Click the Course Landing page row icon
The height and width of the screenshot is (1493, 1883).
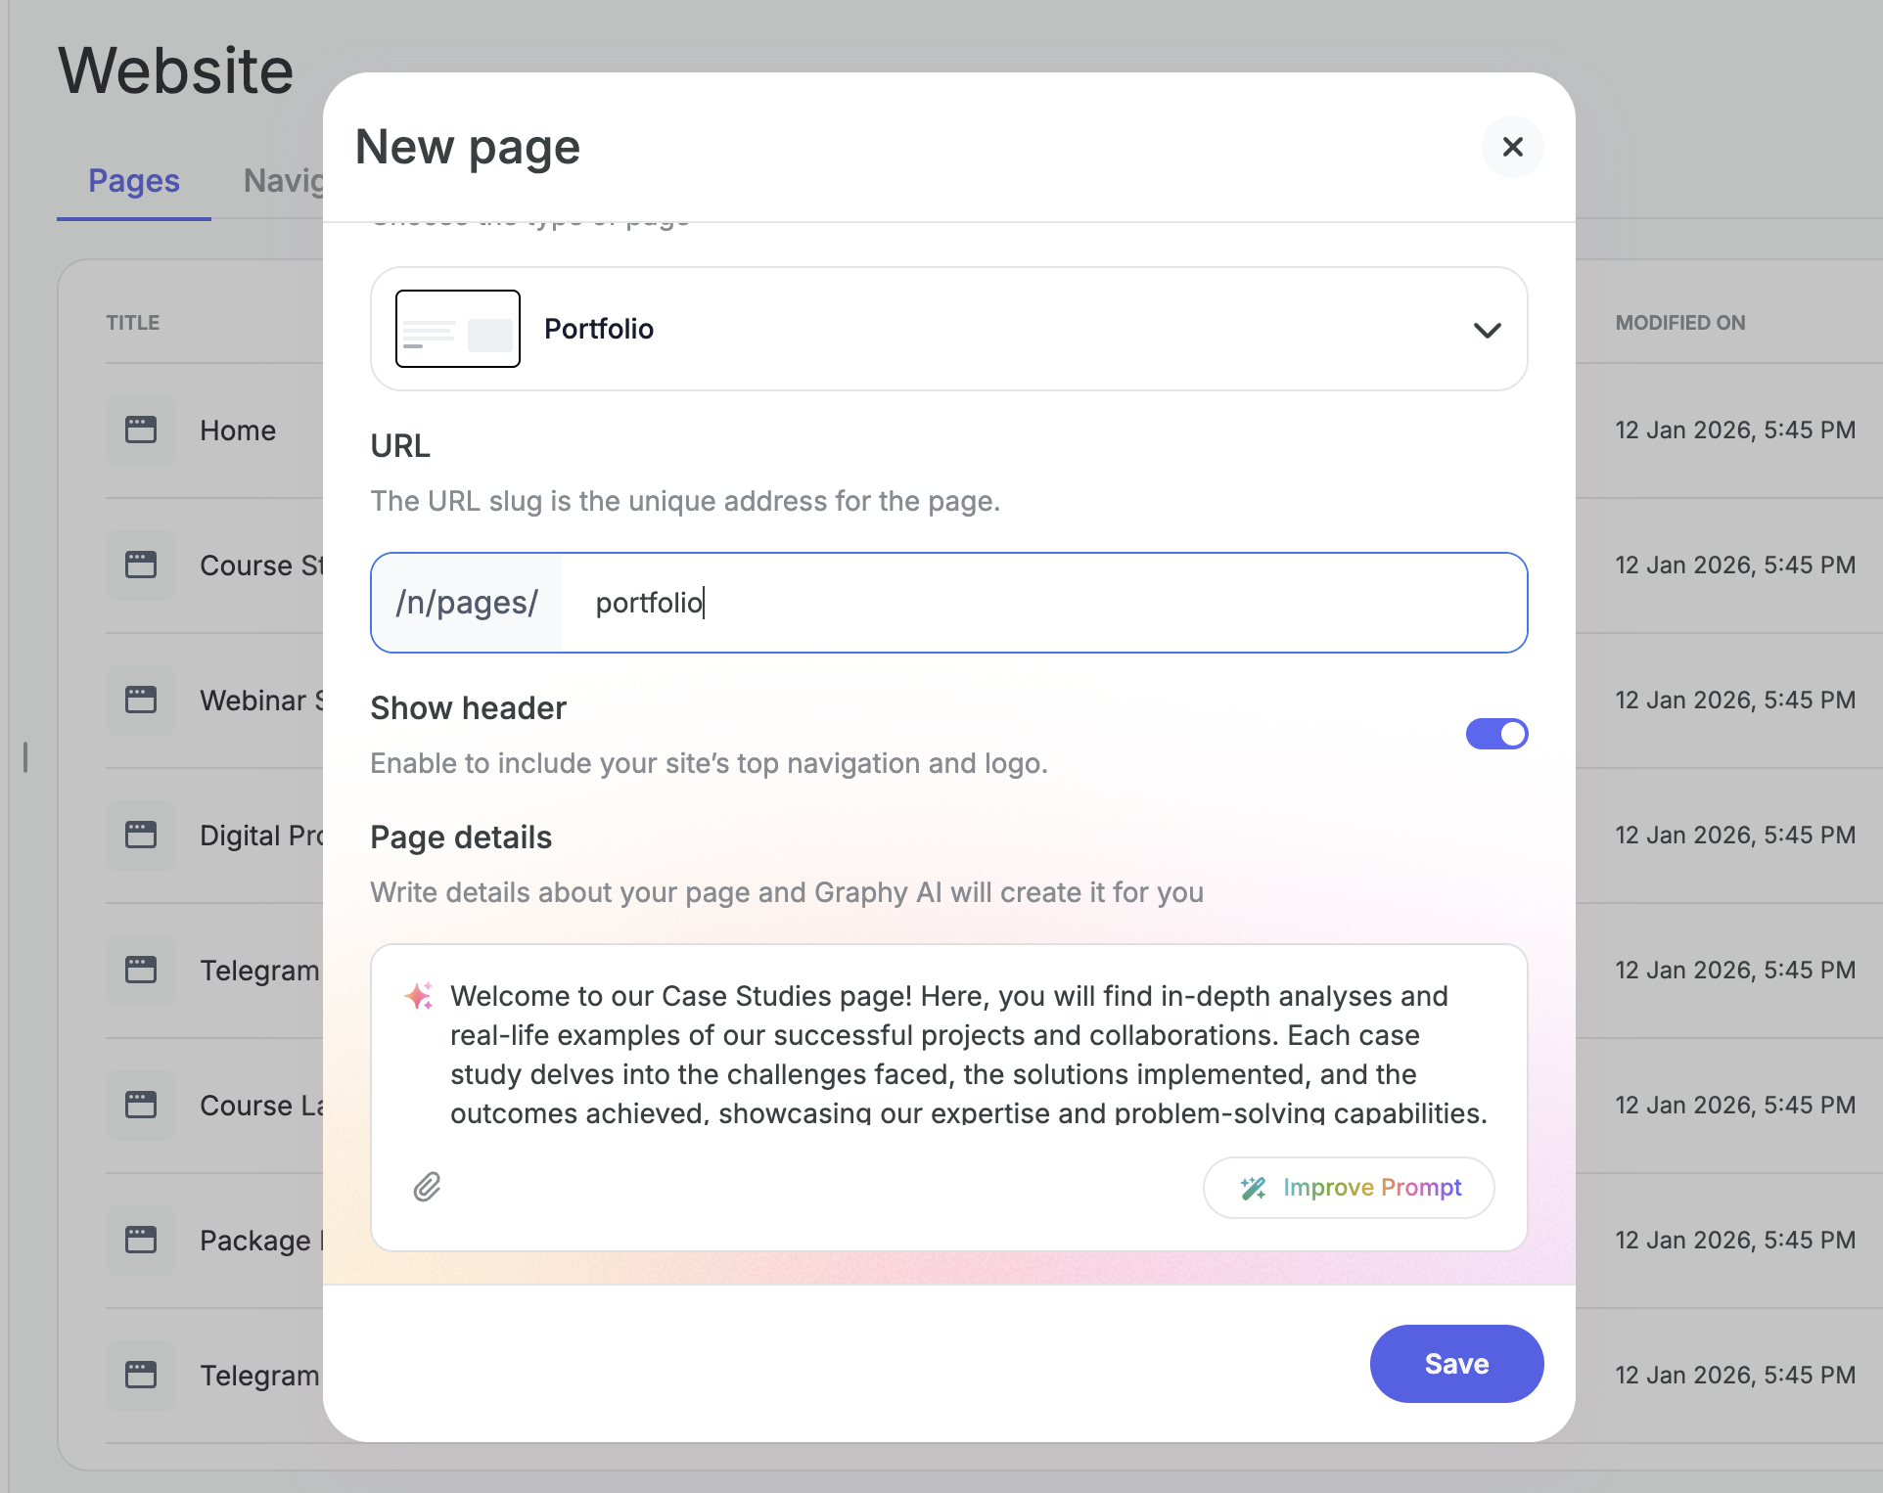[x=141, y=1105]
